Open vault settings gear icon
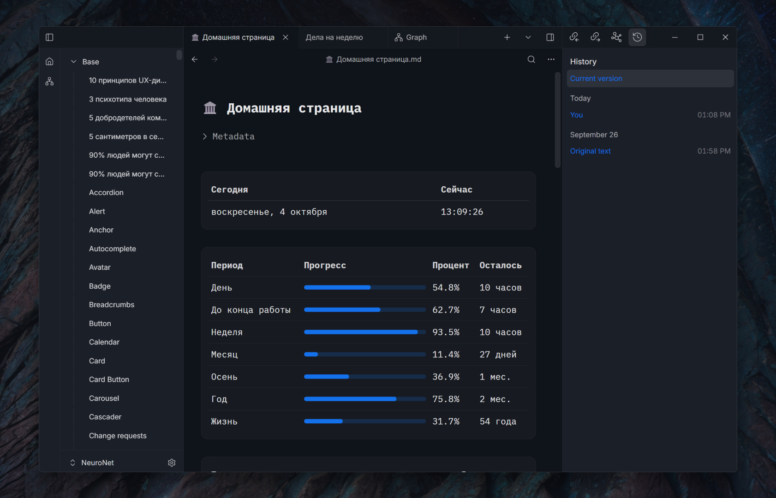Viewport: 776px width, 498px height. (172, 462)
